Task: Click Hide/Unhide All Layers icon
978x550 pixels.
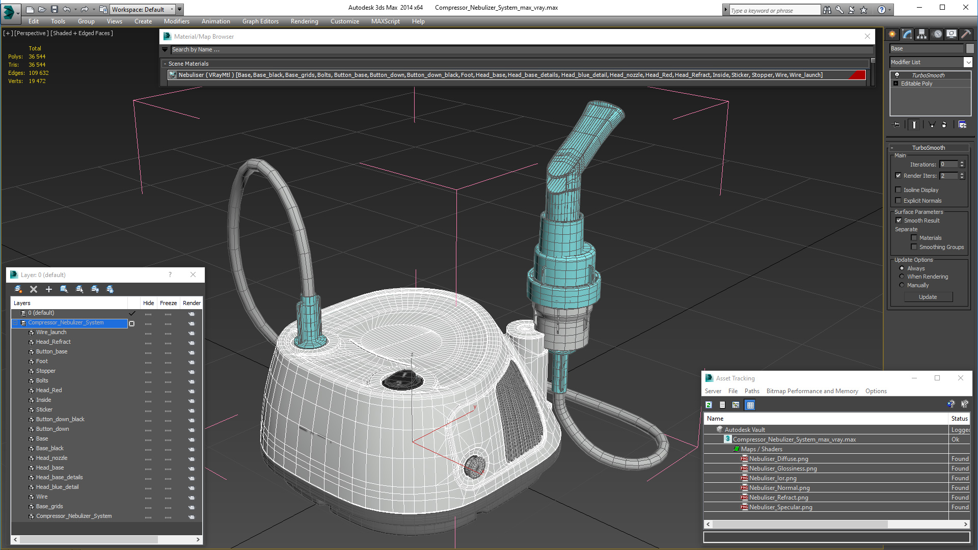Action: 95,289
